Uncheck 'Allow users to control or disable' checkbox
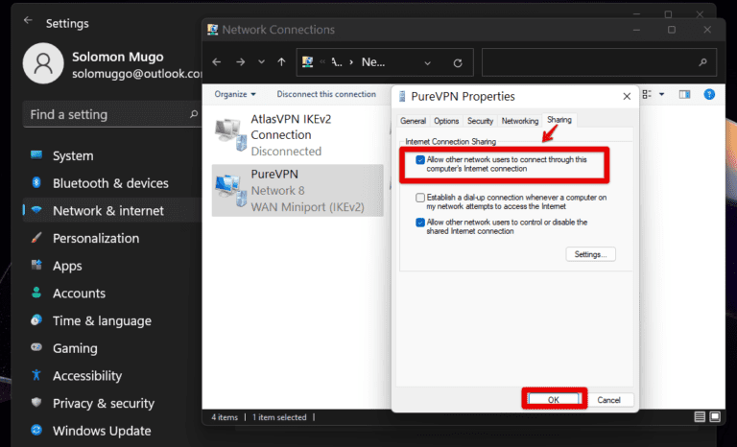This screenshot has width=737, height=447. pyautogui.click(x=420, y=223)
